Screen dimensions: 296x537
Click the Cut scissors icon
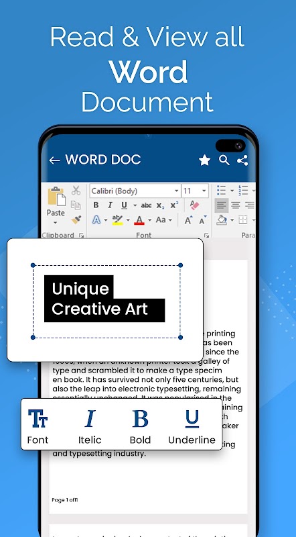76,191
